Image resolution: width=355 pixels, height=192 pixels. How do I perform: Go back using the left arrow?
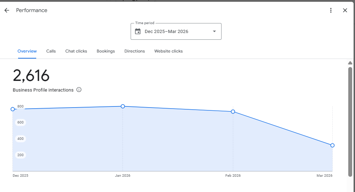[7, 10]
